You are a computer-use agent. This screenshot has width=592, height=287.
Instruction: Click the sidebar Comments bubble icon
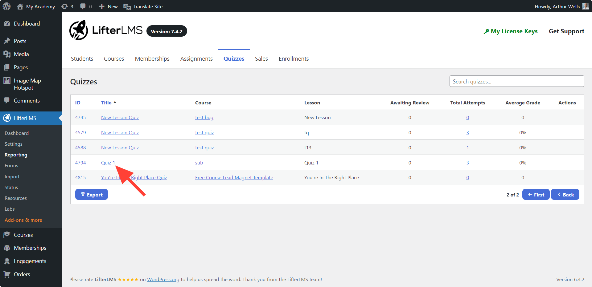[7, 101]
